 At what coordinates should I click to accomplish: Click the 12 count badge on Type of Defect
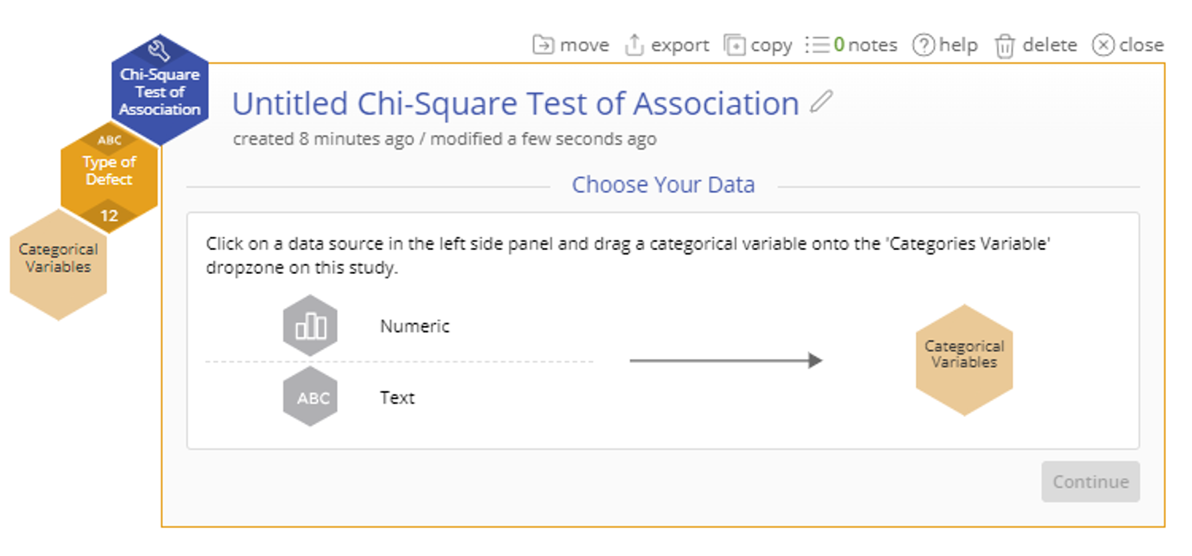pyautogui.click(x=109, y=215)
